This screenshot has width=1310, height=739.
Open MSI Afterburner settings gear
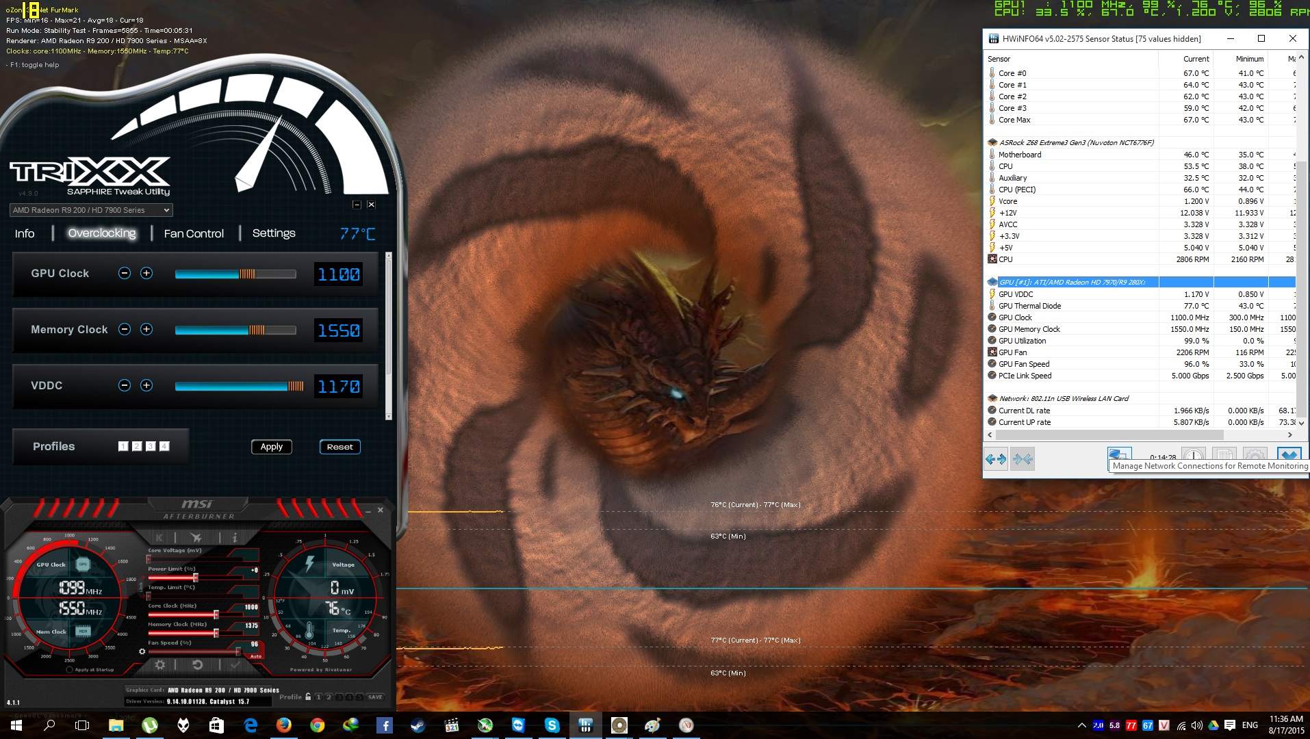[159, 664]
